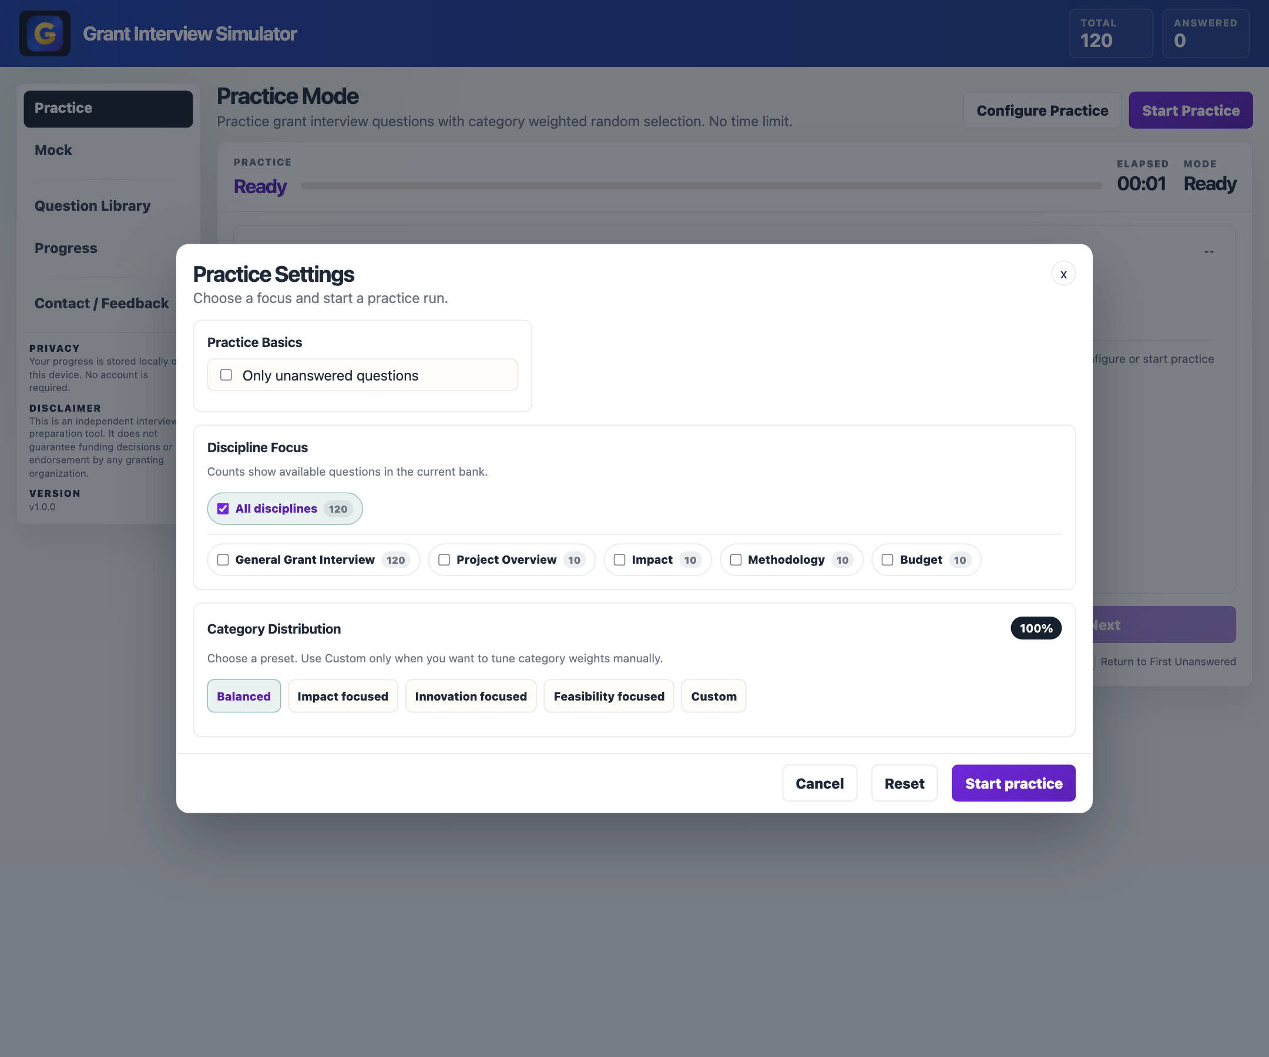This screenshot has height=1057, width=1269.
Task: Click the 100% distribution badge
Action: pyautogui.click(x=1036, y=628)
